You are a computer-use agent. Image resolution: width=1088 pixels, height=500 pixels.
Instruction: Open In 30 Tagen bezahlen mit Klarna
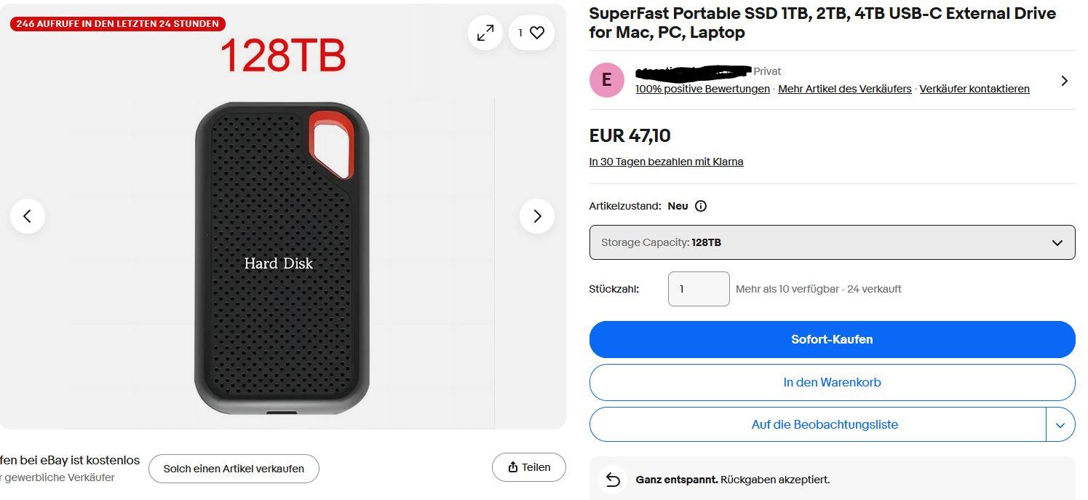[666, 161]
